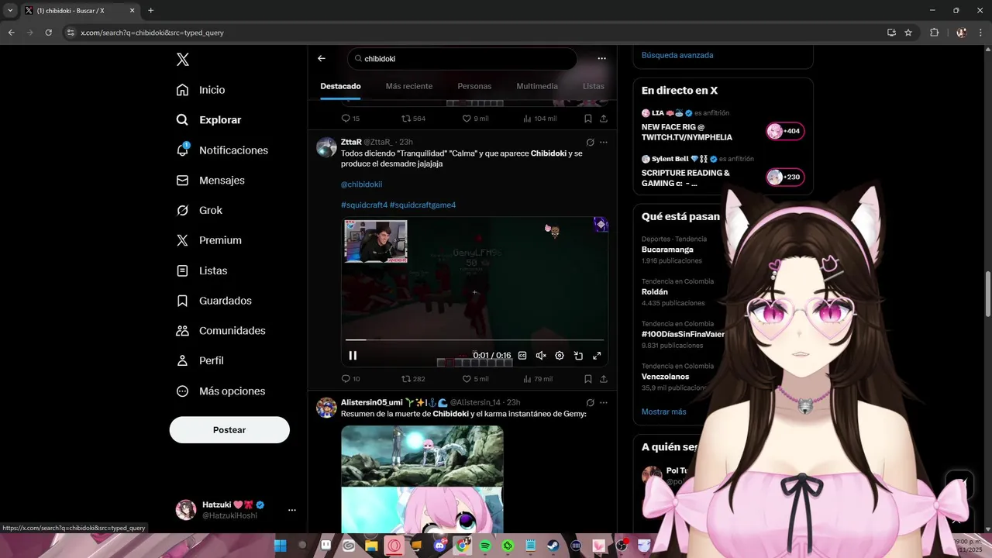992x558 pixels.
Task: Open Premium from the sidebar
Action: [208, 240]
